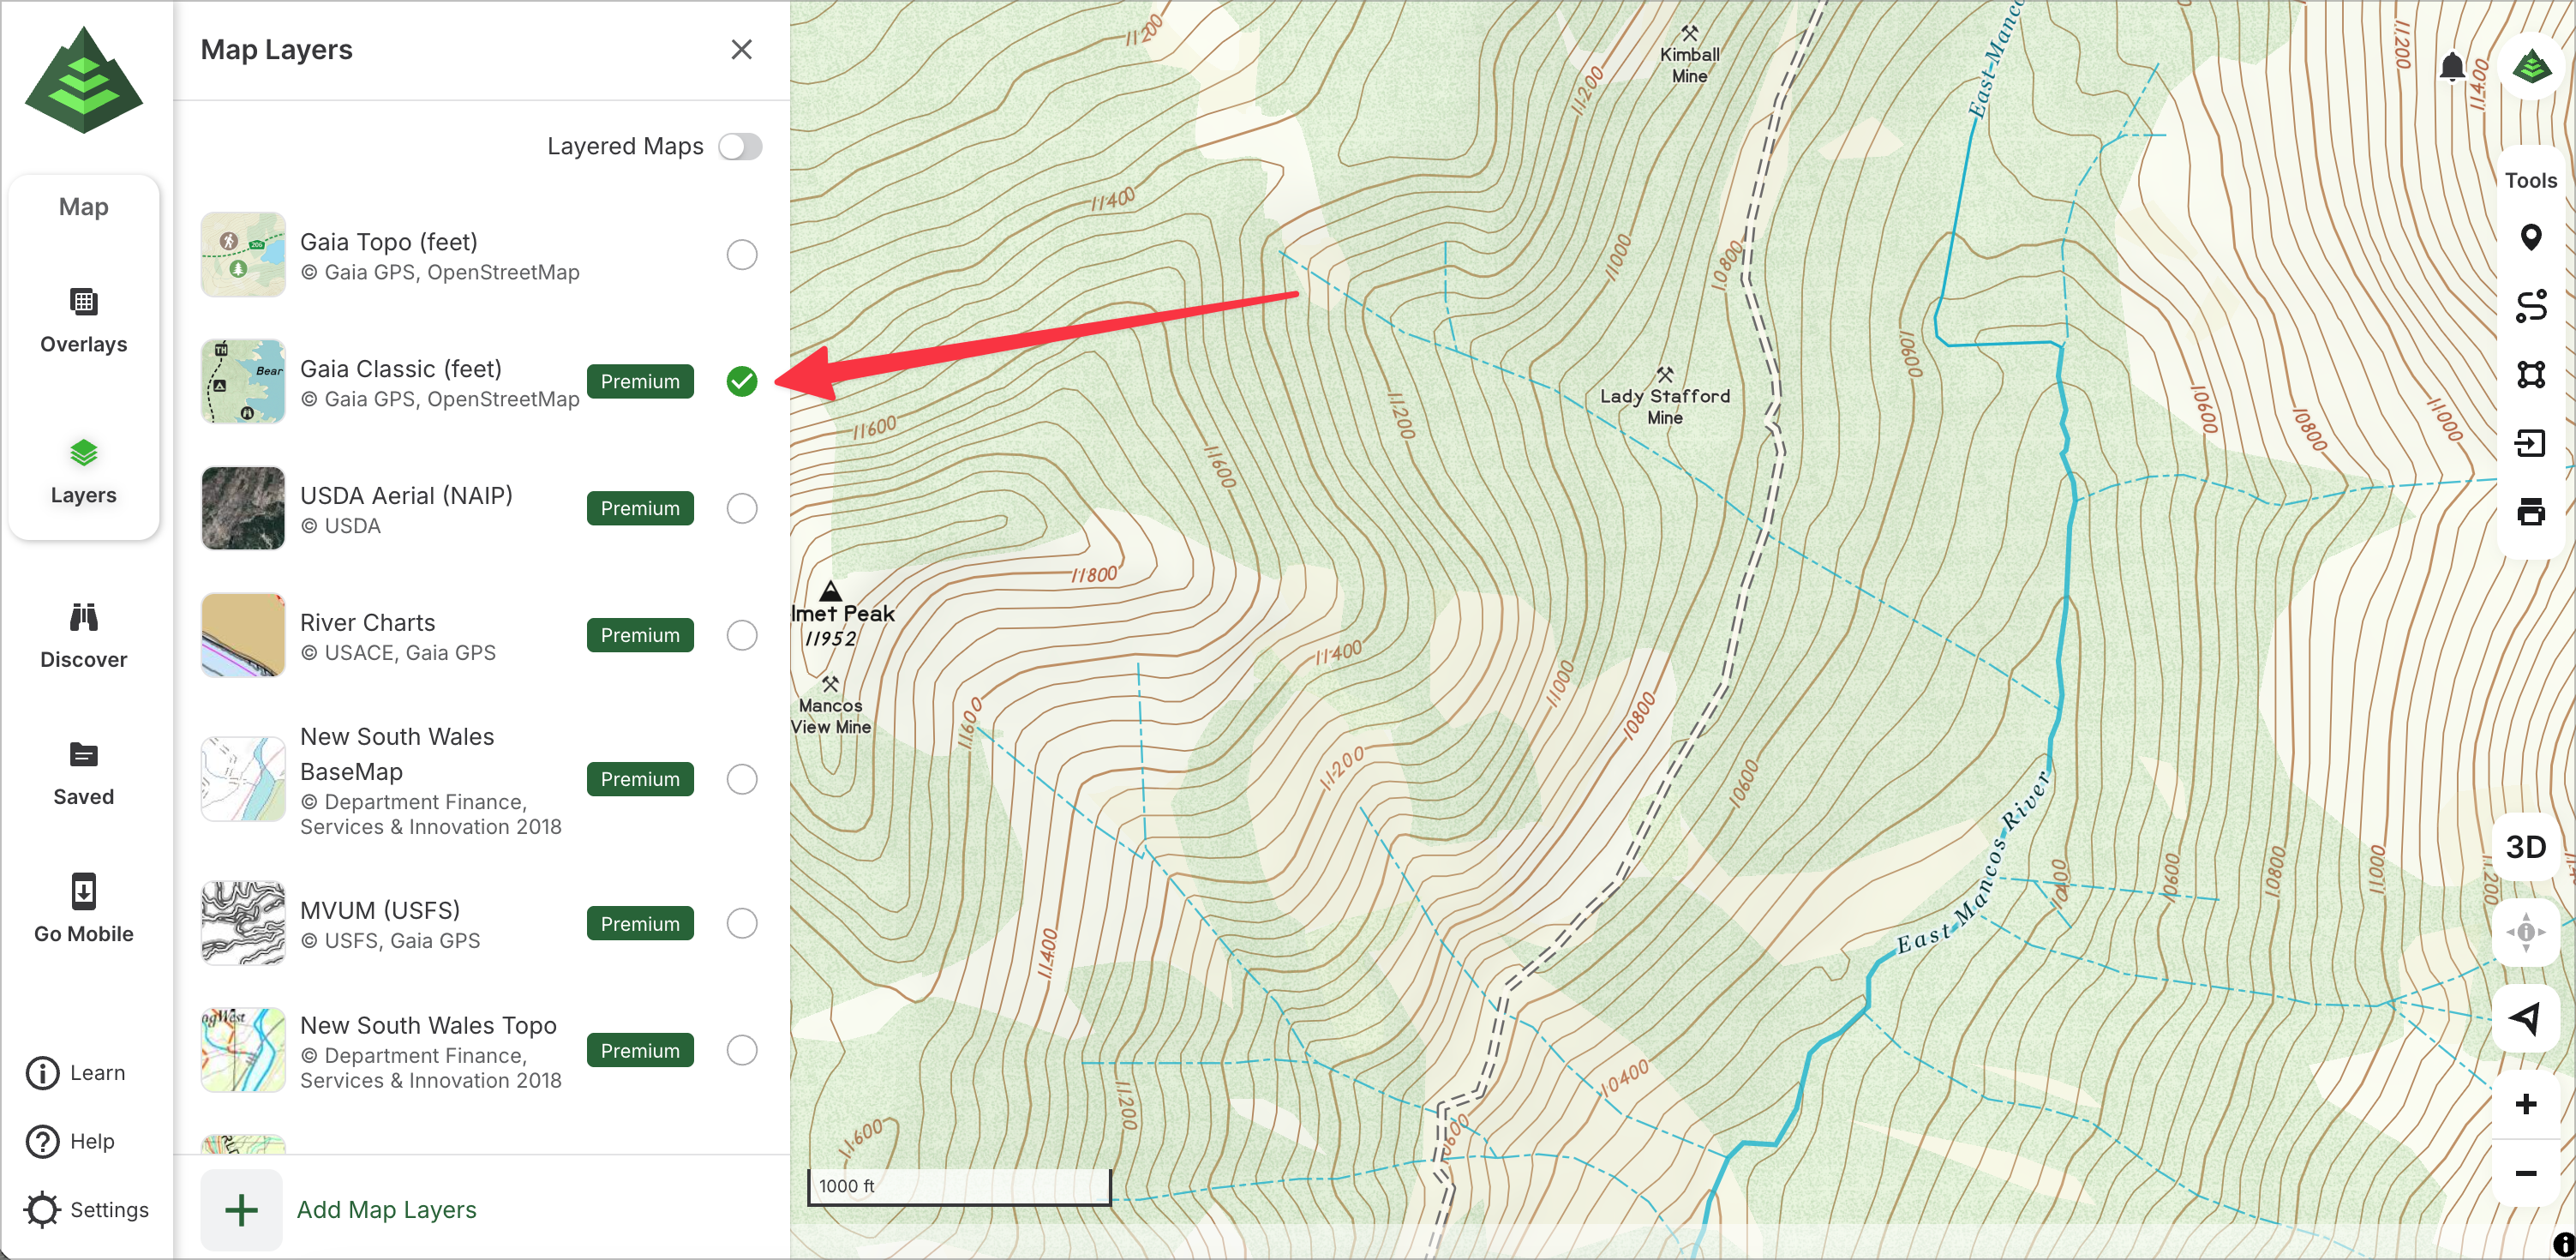Viewport: 2576px width, 1260px height.
Task: Select the MVUM (USFS) layer radio button
Action: 741,923
